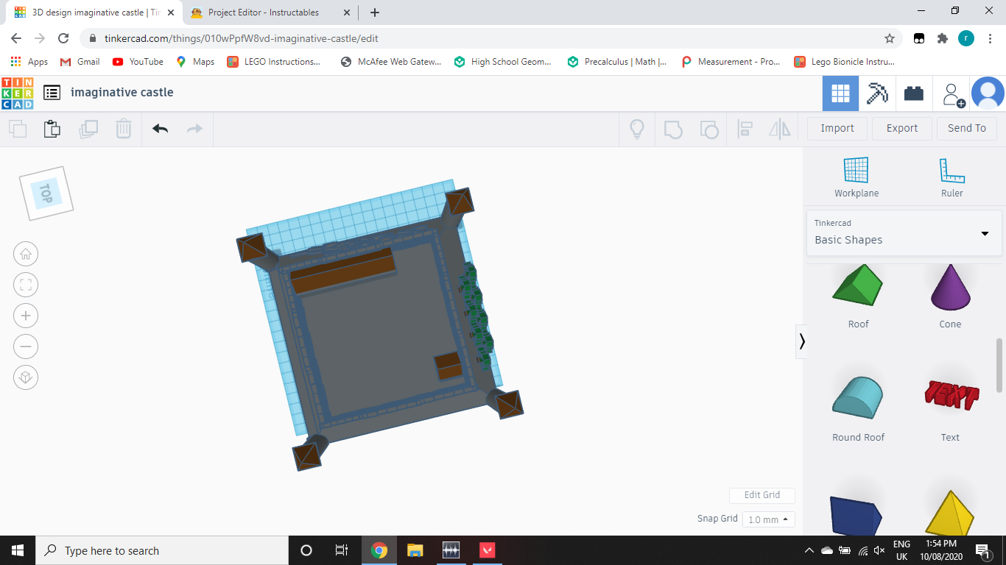
Task: Open the user profile avatar
Action: tap(988, 93)
